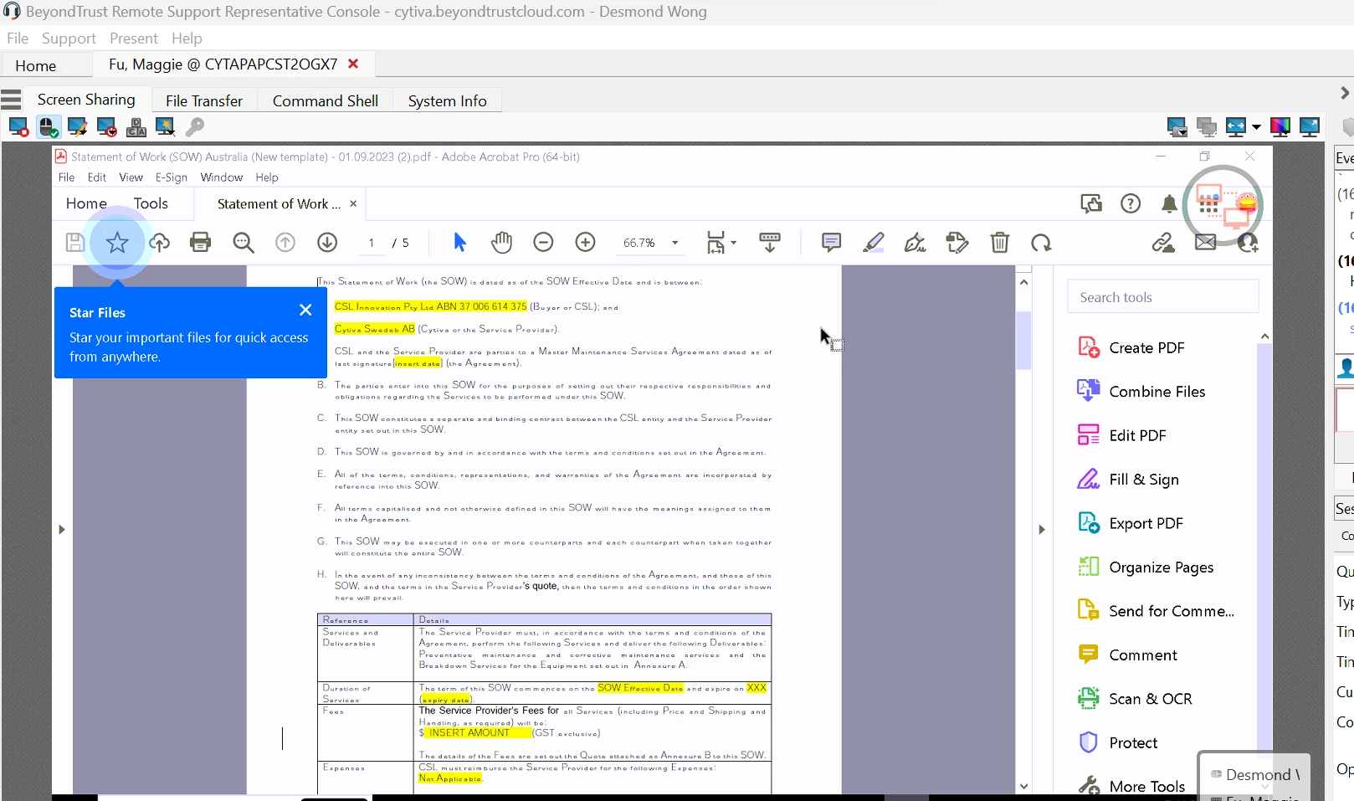Zoom out using the minus circle icon

(543, 243)
